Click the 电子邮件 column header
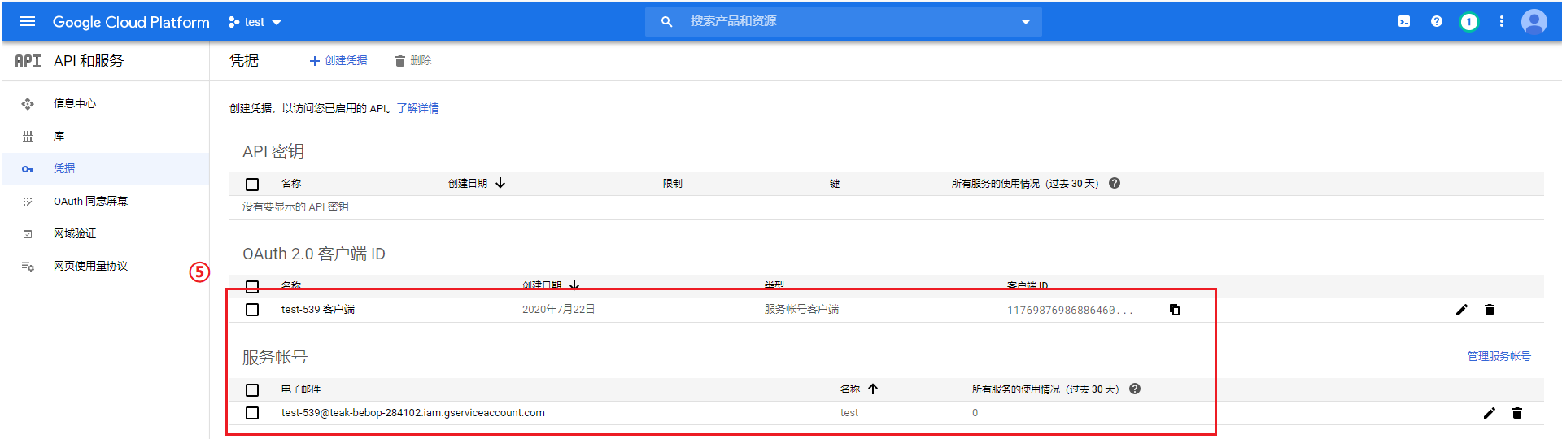 coord(301,389)
